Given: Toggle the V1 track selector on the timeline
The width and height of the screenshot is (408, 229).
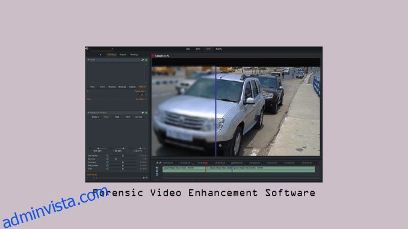Looking at the screenshot, I should 157,168.
